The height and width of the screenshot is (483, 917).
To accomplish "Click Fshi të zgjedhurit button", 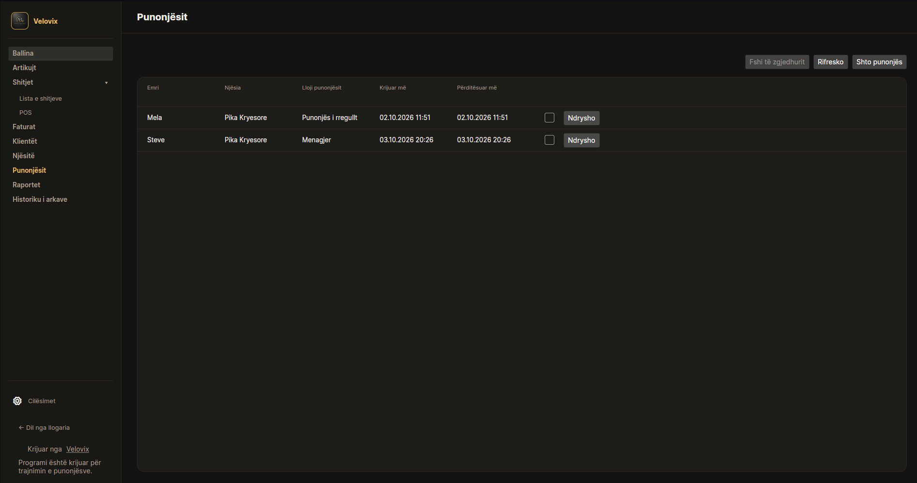I will 777,62.
